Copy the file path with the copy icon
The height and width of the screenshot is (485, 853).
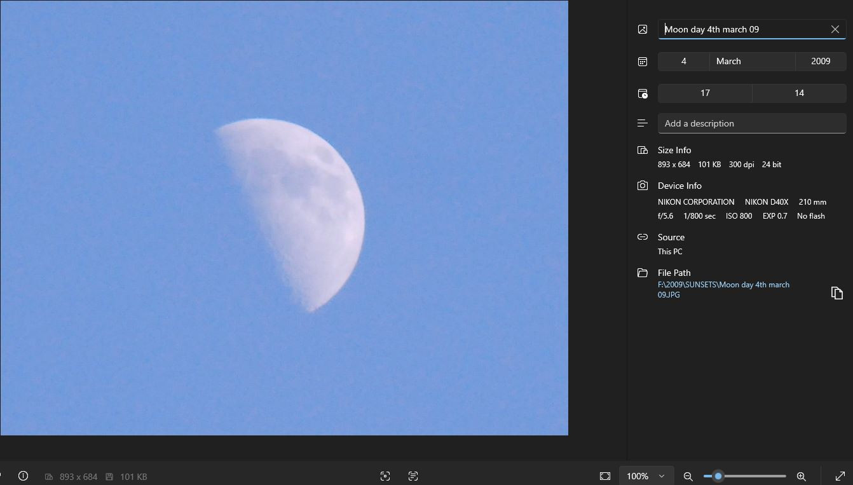pos(836,292)
